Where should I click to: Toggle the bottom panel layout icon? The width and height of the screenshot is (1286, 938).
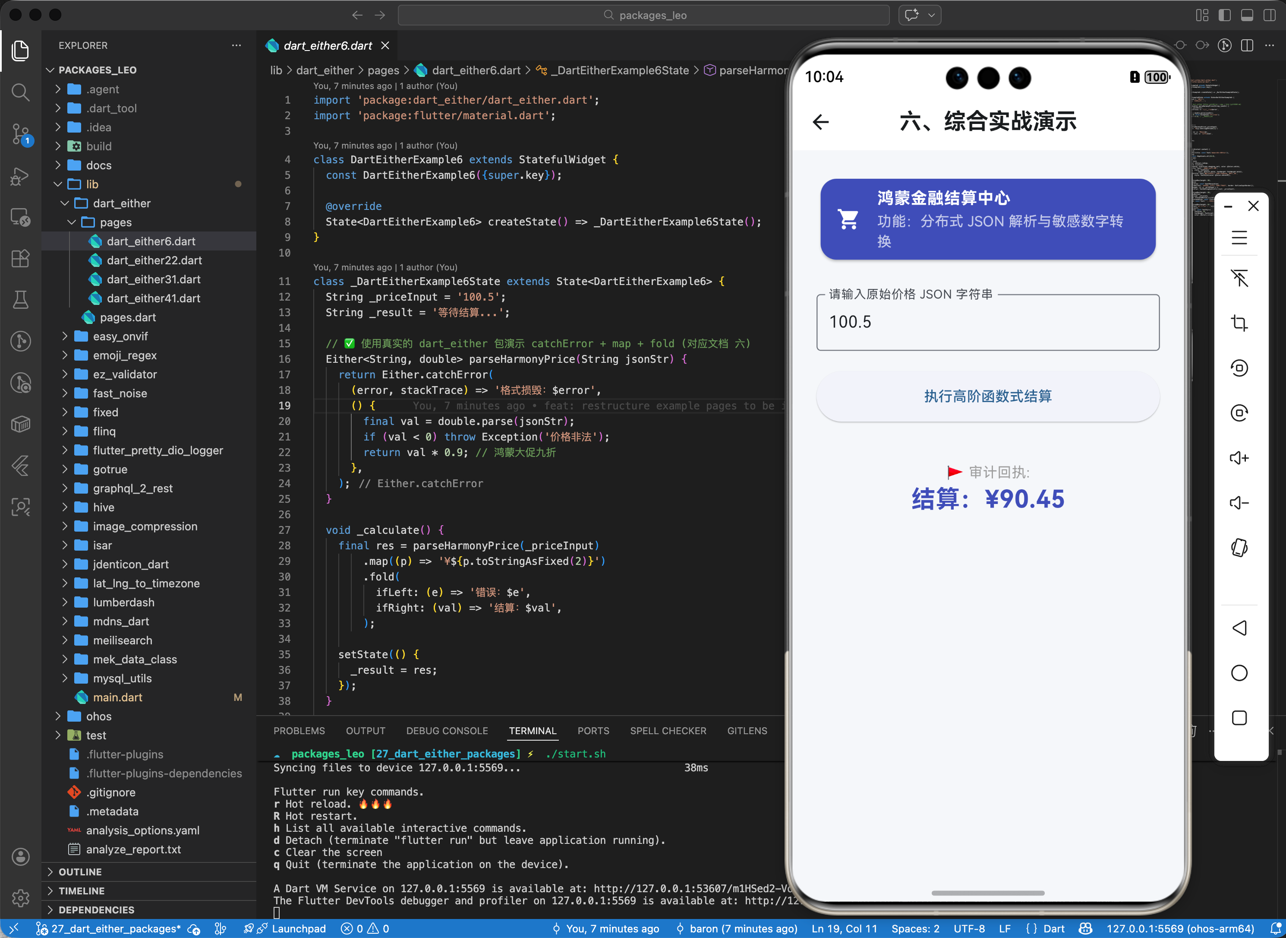pyautogui.click(x=1247, y=15)
